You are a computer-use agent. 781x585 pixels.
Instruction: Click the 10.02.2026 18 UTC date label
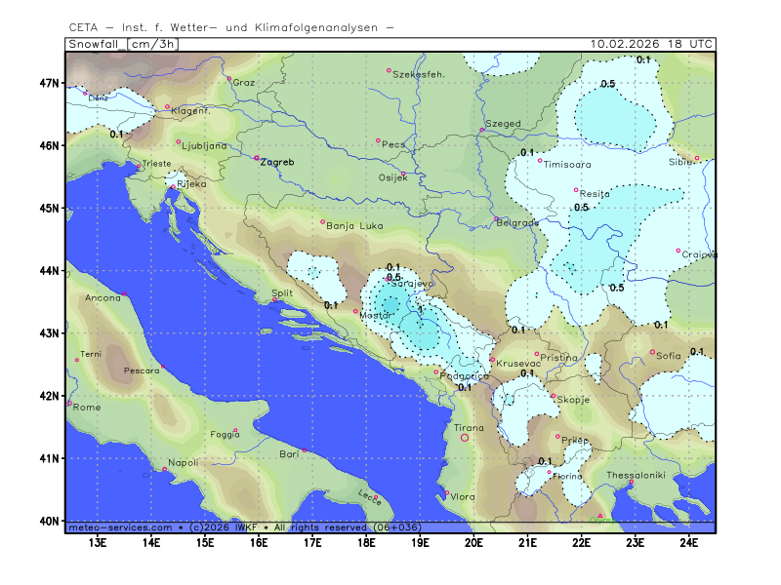(652, 44)
